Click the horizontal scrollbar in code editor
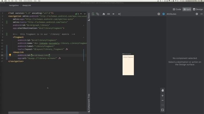 coord(43,113)
